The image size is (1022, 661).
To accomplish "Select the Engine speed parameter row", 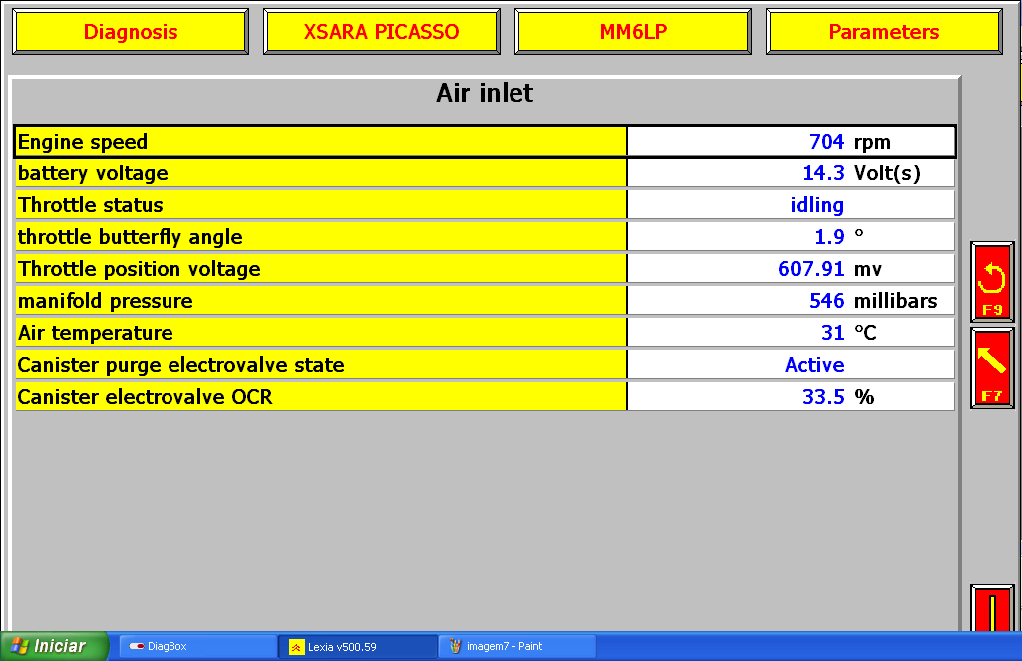I will (x=320, y=142).
